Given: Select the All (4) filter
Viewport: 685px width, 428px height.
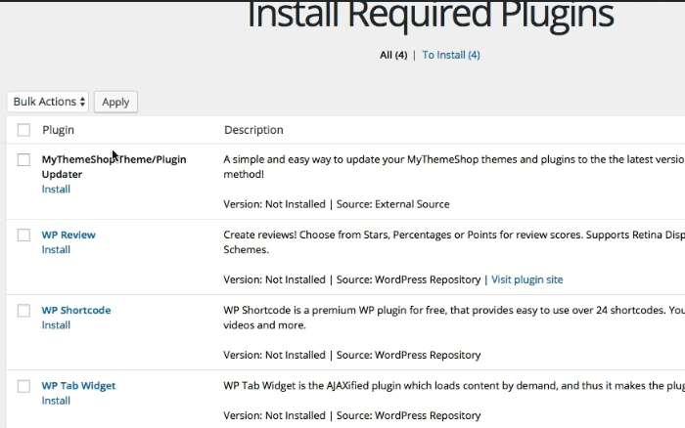Looking at the screenshot, I should [393, 55].
